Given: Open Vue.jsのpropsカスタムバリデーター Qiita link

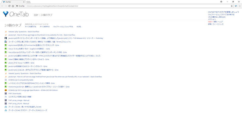Looking at the screenshot, I should tap(38, 52).
